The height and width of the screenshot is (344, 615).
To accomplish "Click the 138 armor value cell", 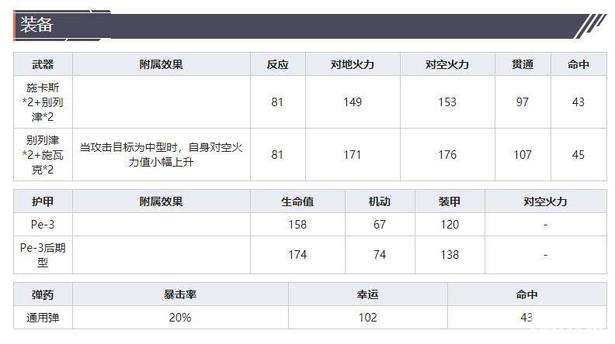I will point(450,254).
